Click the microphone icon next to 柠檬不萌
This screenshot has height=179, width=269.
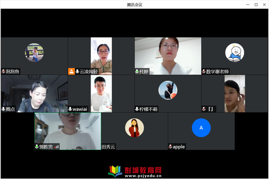137,109
